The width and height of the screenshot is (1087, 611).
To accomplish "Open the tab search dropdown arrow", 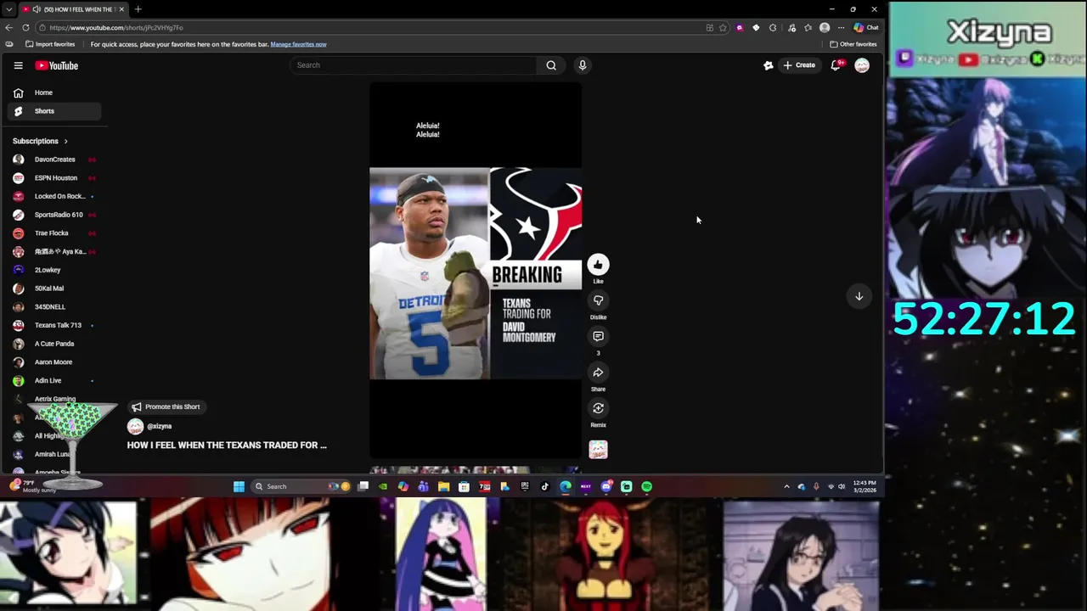I will point(8,9).
